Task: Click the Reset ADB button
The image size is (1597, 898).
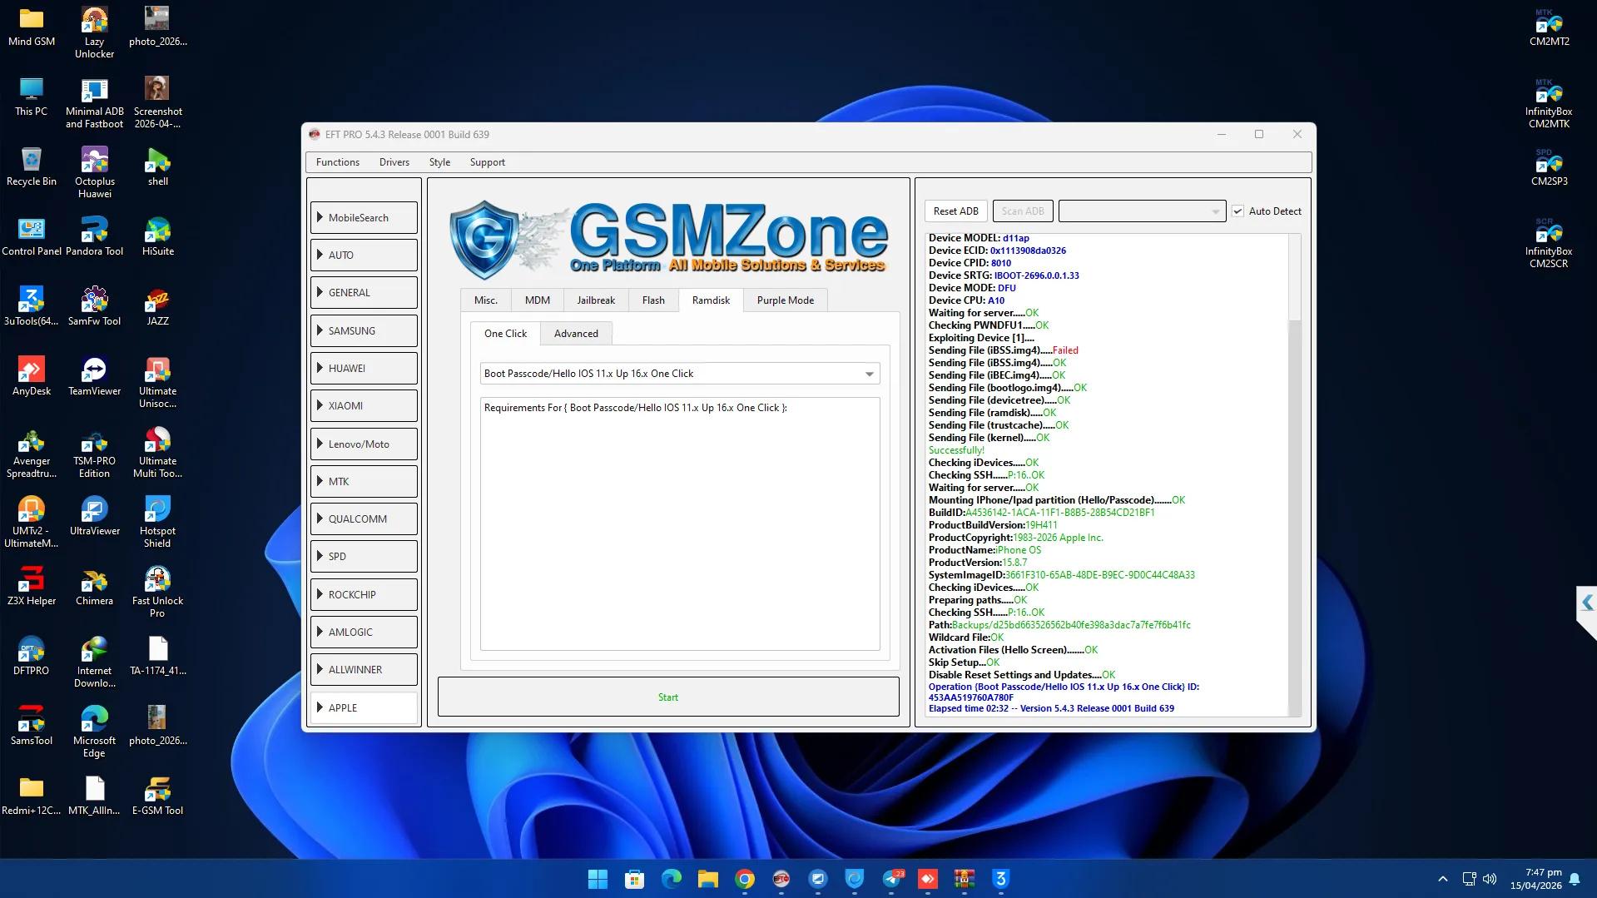Action: pyautogui.click(x=955, y=211)
